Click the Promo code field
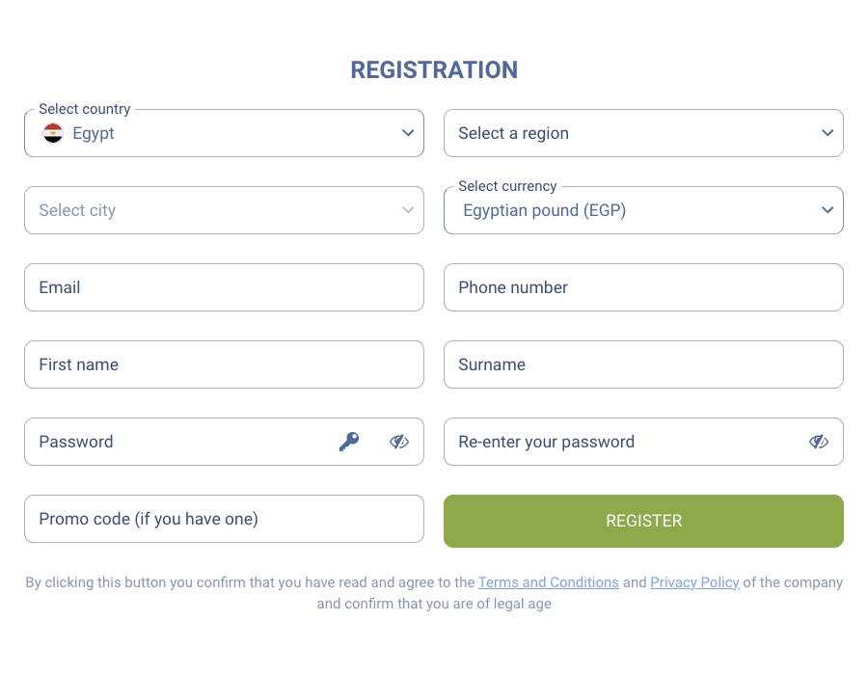Viewport: 868px width, 675px height. pos(224,518)
